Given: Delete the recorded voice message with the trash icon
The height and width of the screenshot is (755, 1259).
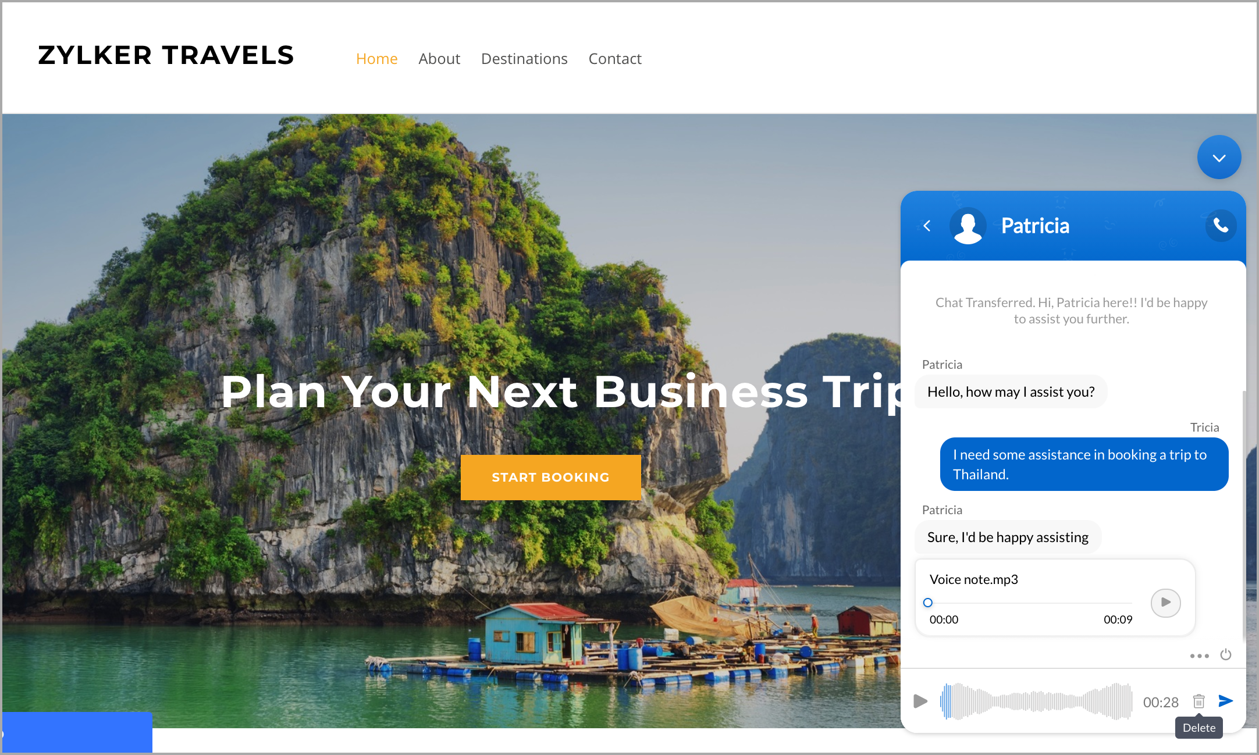Looking at the screenshot, I should (x=1199, y=701).
